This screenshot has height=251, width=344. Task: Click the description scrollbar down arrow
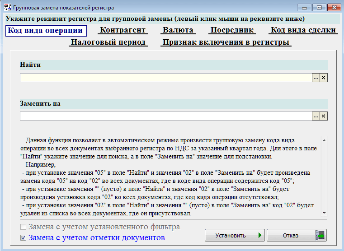[x=324, y=213]
